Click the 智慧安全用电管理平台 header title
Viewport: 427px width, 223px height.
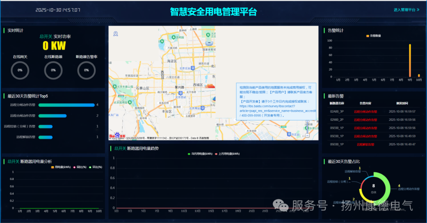pos(213,12)
